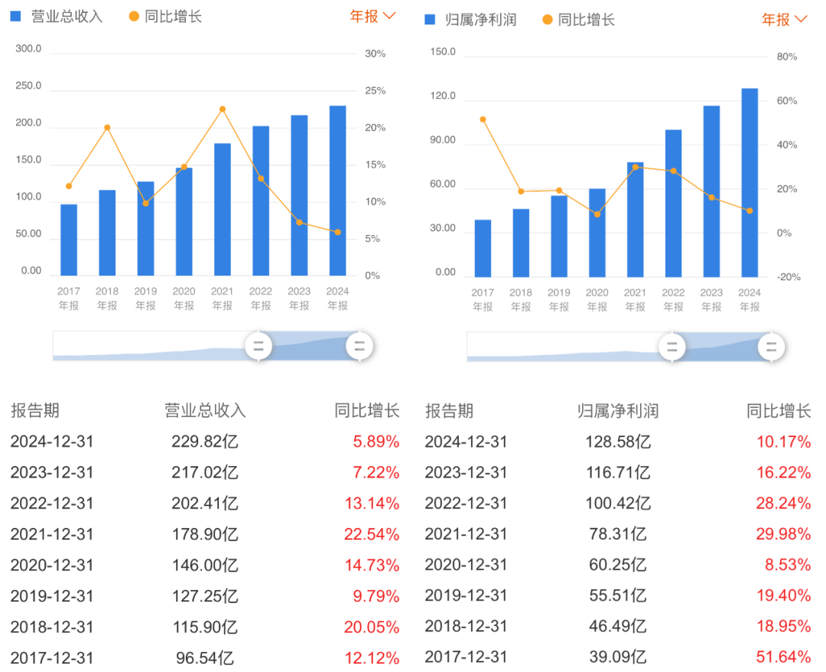Click left range handle of revenue chart slider
826x672 pixels.
[x=259, y=346]
